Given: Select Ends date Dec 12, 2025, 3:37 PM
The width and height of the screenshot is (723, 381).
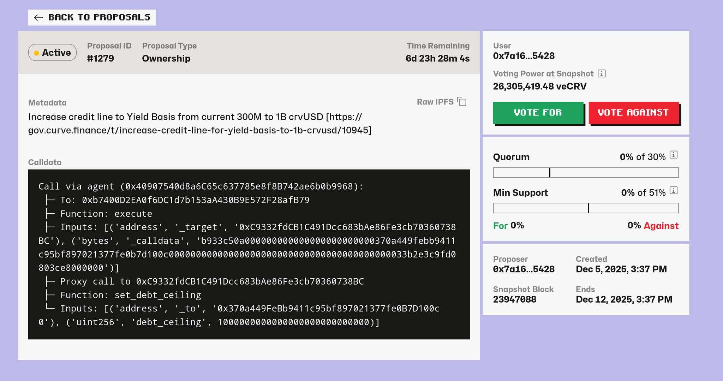Looking at the screenshot, I should [624, 299].
